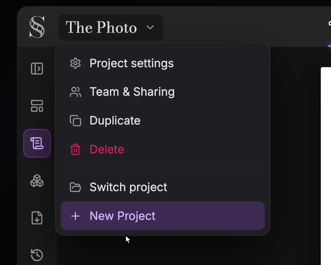Open the stacked cubes sidebar icon
Screen dimensions: 331x265
tap(37, 181)
